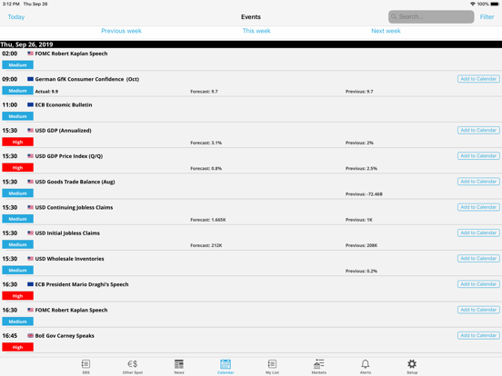Open the Filter options
Screen dimensions: 502x376
click(487, 17)
